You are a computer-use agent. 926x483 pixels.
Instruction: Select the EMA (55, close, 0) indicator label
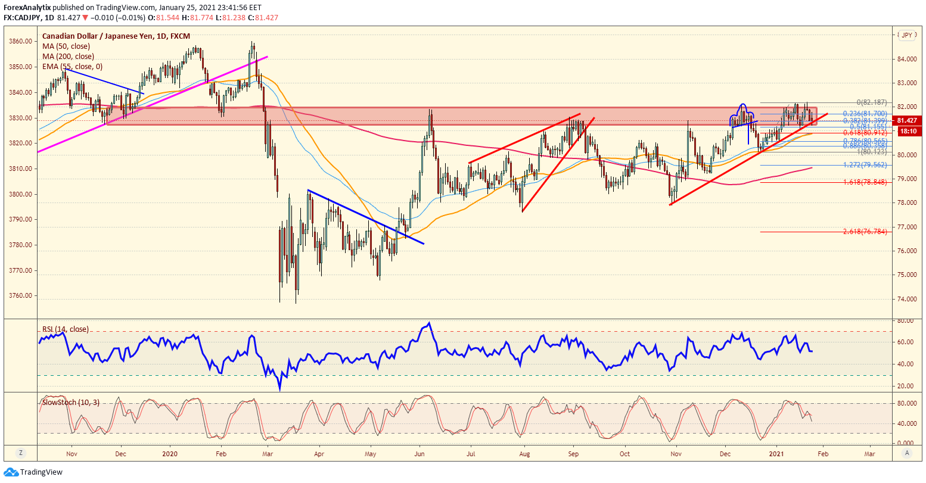73,66
